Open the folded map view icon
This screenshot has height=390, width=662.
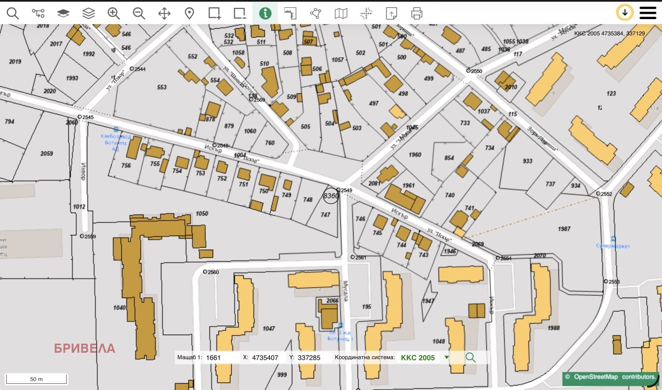[341, 13]
